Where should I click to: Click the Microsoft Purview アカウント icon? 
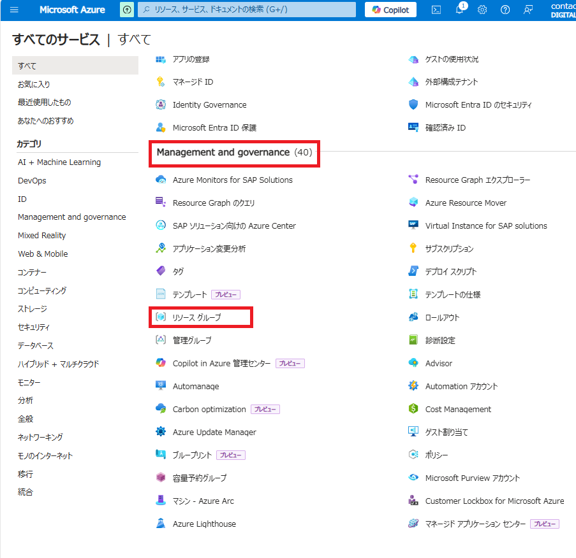(413, 478)
